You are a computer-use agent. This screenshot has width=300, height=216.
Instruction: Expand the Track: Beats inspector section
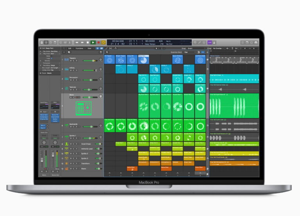pos(41,73)
